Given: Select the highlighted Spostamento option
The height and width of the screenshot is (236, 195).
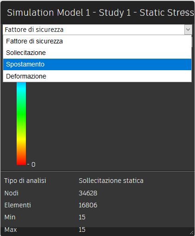Looking at the screenshot, I should click(97, 64).
